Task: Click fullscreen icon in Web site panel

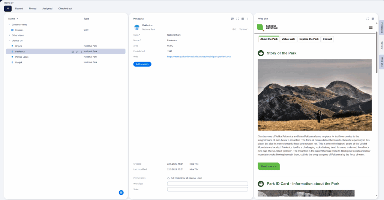Action: tap(367, 18)
